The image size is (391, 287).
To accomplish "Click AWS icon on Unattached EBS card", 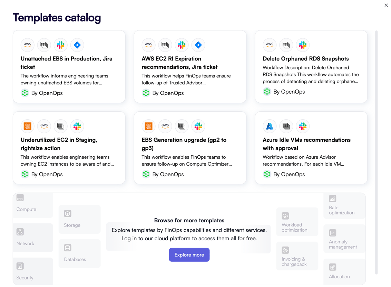I will [x=27, y=45].
